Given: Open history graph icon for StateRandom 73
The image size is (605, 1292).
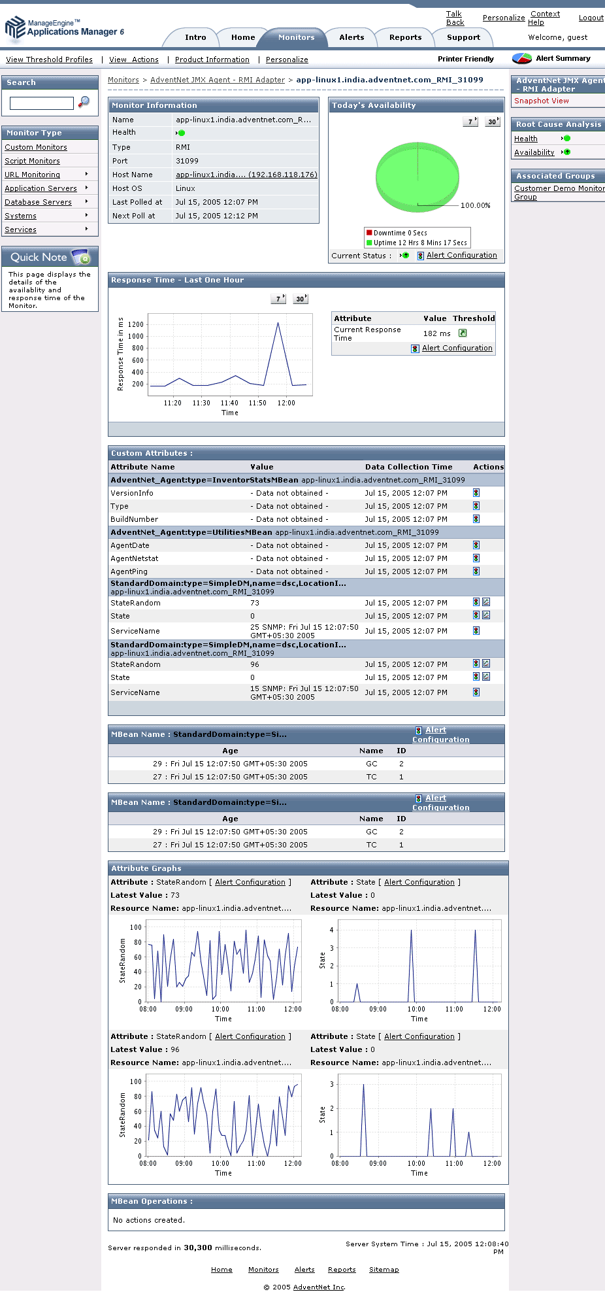Looking at the screenshot, I should pos(486,602).
